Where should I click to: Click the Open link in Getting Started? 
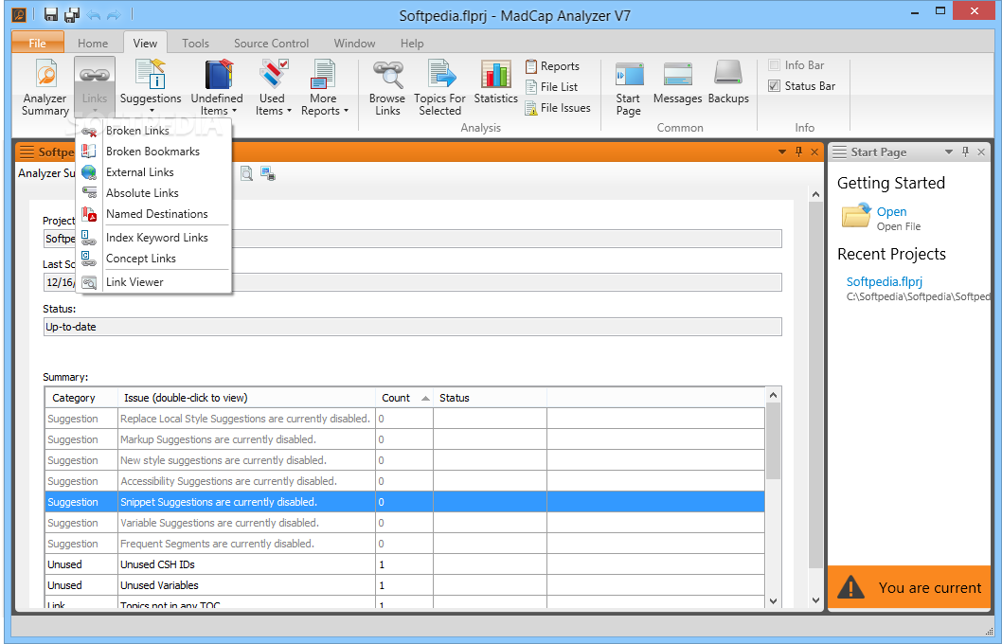coord(891,211)
